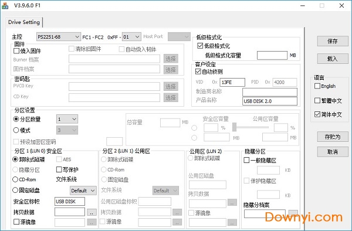Click browse button for 分区 1 拷贝数据

[92, 212]
